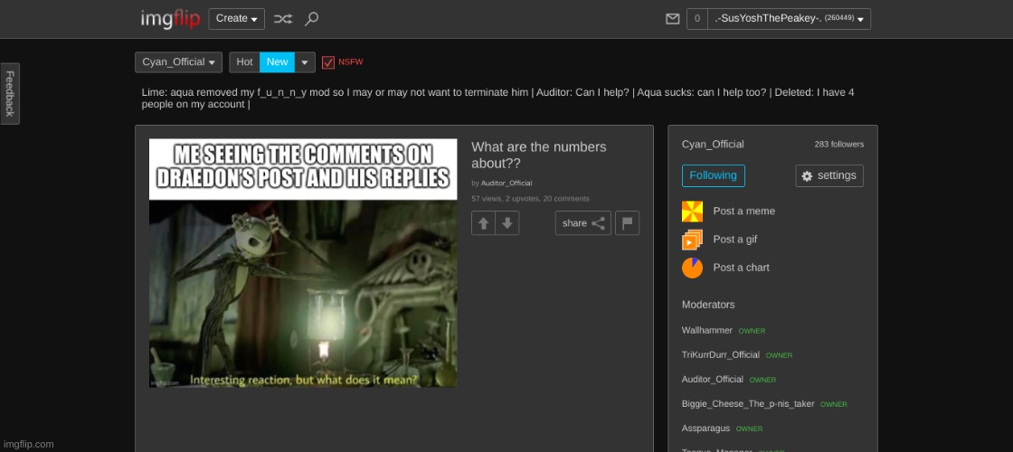This screenshot has height=452, width=1013.
Task: Select the Post a gif link
Action: click(735, 240)
